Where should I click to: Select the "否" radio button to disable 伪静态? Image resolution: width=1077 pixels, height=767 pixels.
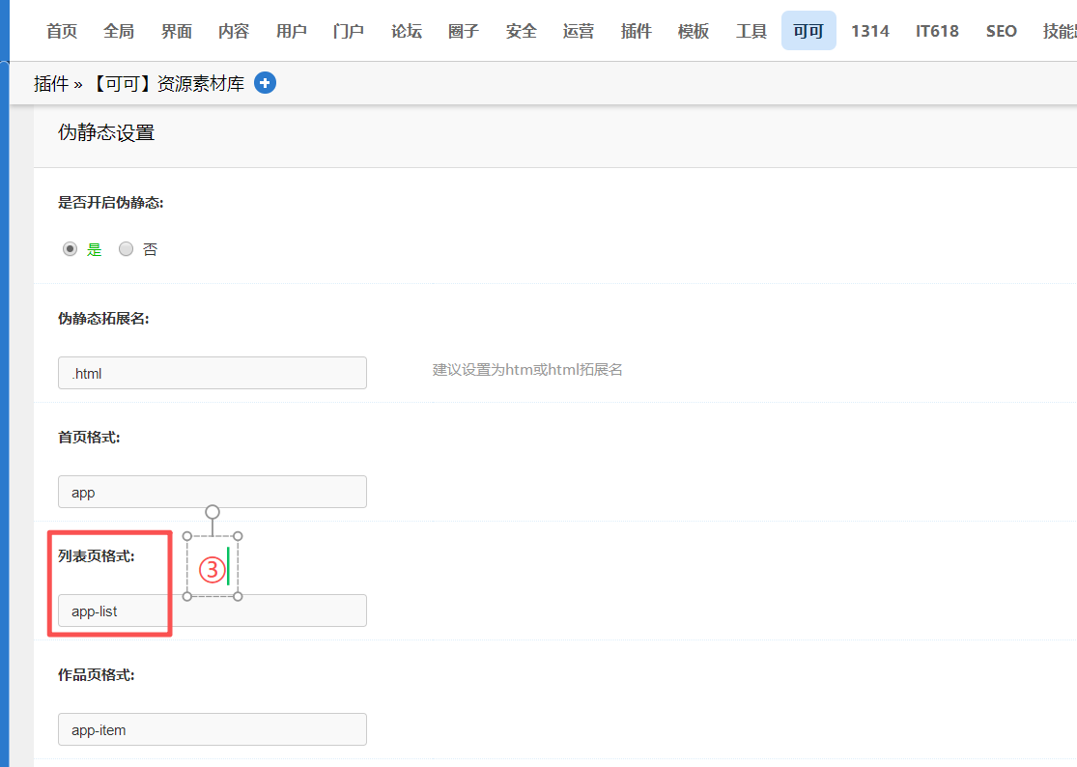pyautogui.click(x=126, y=248)
